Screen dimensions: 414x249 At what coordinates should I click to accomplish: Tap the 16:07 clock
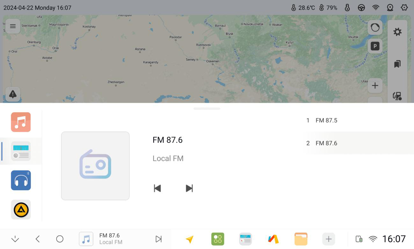[x=394, y=239]
